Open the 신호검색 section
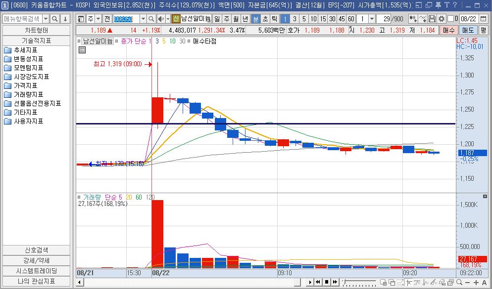 point(37,250)
